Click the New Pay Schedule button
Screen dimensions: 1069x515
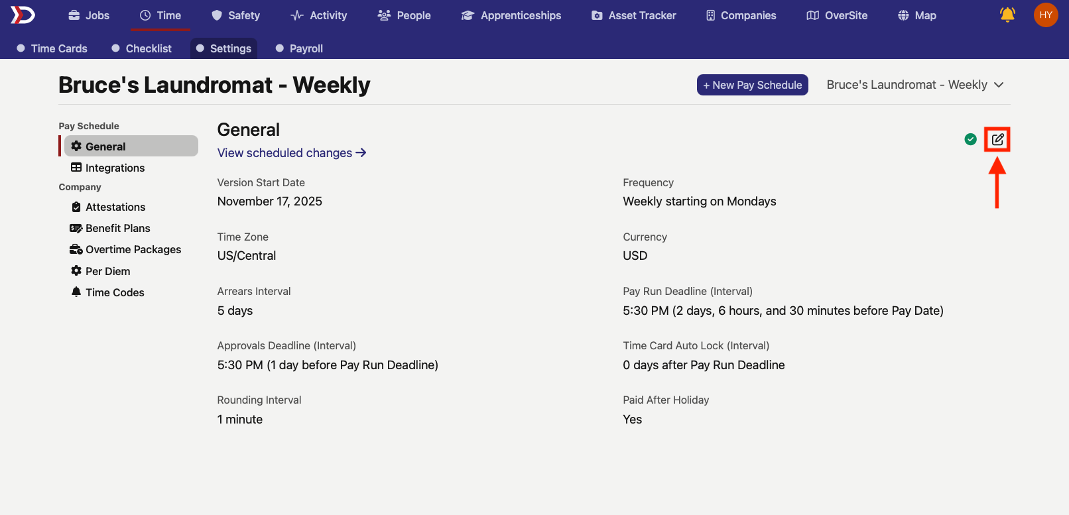753,85
